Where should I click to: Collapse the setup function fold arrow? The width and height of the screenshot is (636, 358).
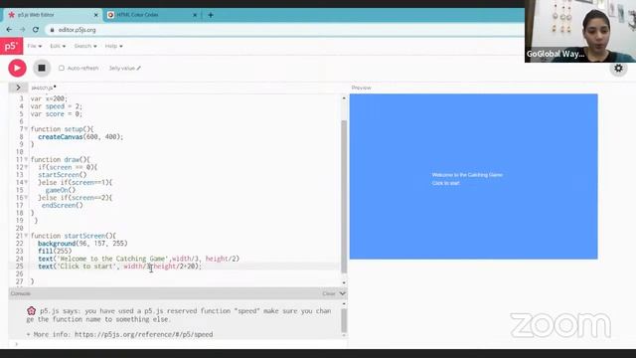26,129
